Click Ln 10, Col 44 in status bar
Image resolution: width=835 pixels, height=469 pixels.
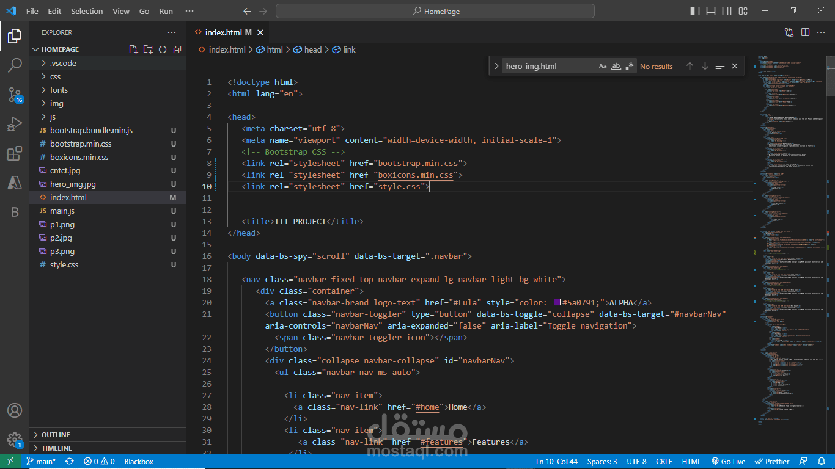(557, 461)
